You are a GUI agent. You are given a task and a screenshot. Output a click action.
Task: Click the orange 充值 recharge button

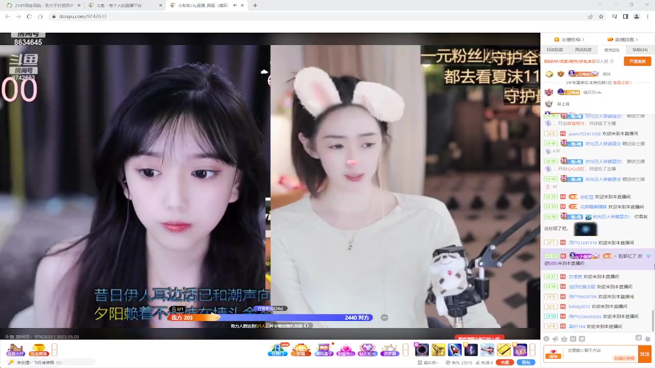point(505,362)
